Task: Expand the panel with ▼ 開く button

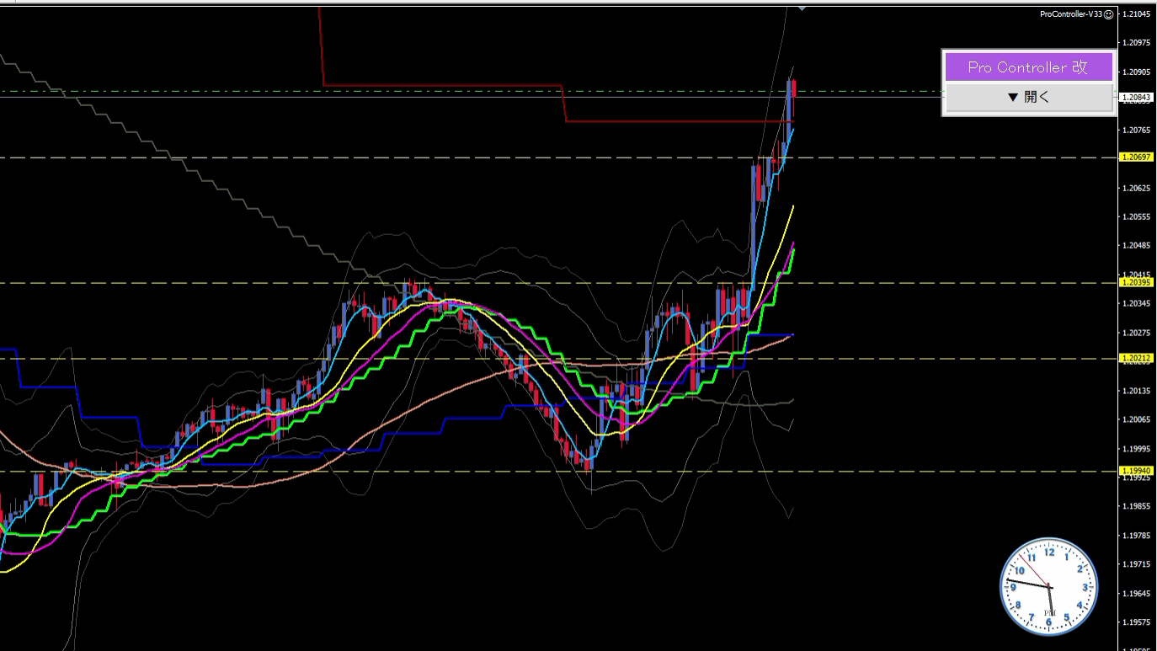Action: pyautogui.click(x=1028, y=98)
